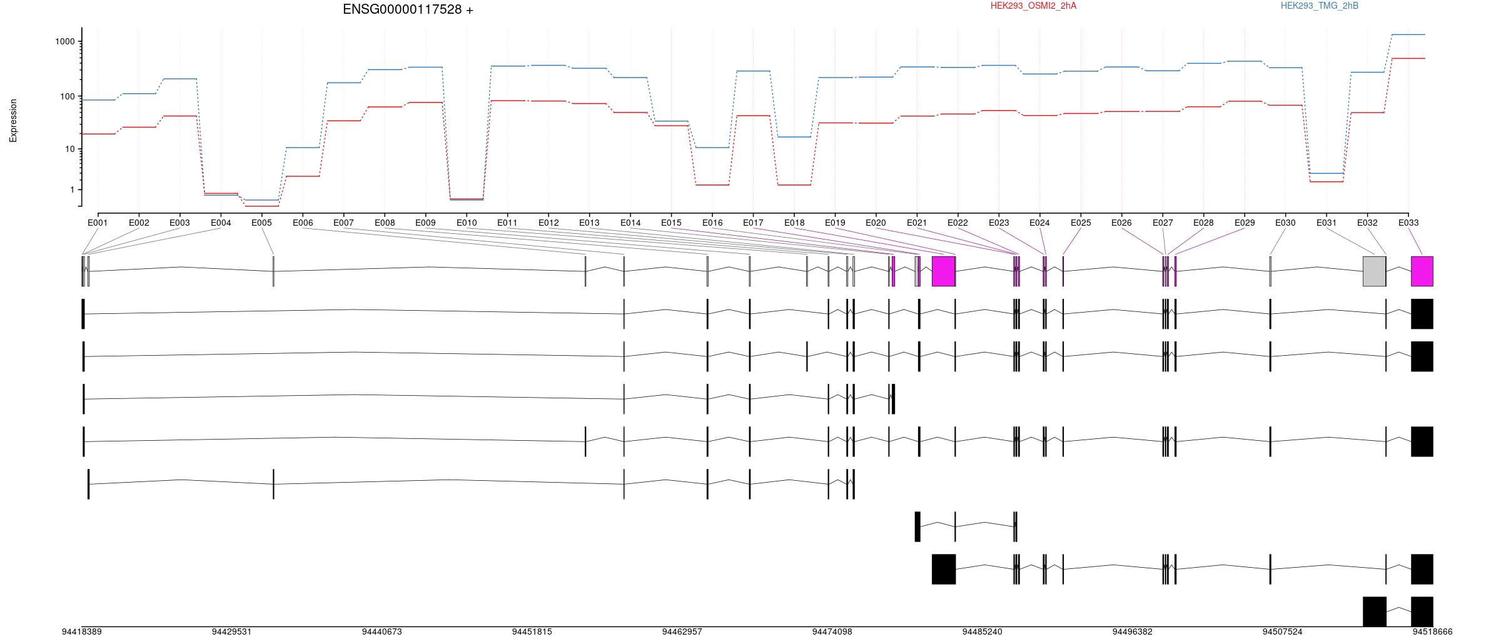The height and width of the screenshot is (644, 1501).
Task: Click the red expression segment above E033
Action: (1408, 58)
